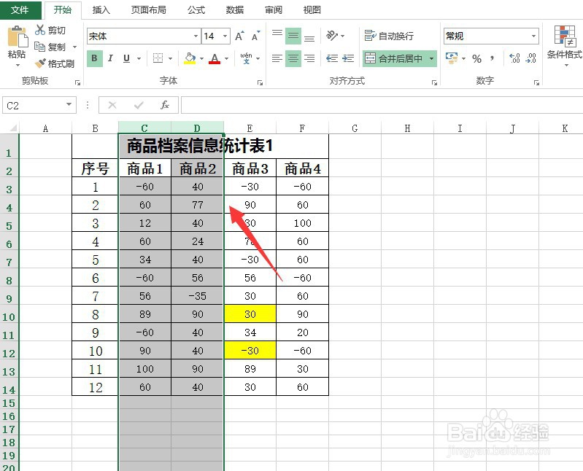Screen dimensions: 583x471
Task: Toggle Bold formatting
Action: point(94,58)
